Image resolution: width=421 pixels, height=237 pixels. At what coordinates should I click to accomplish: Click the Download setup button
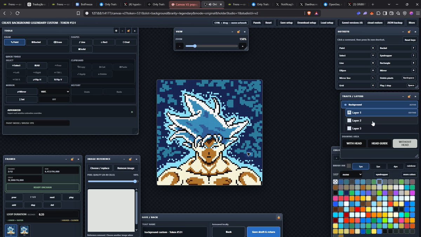tap(307, 22)
